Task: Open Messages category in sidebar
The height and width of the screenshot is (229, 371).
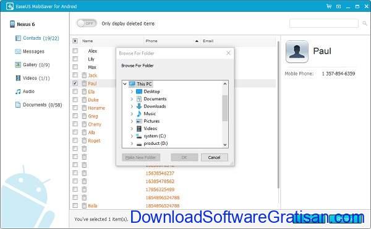Action: 30,51
